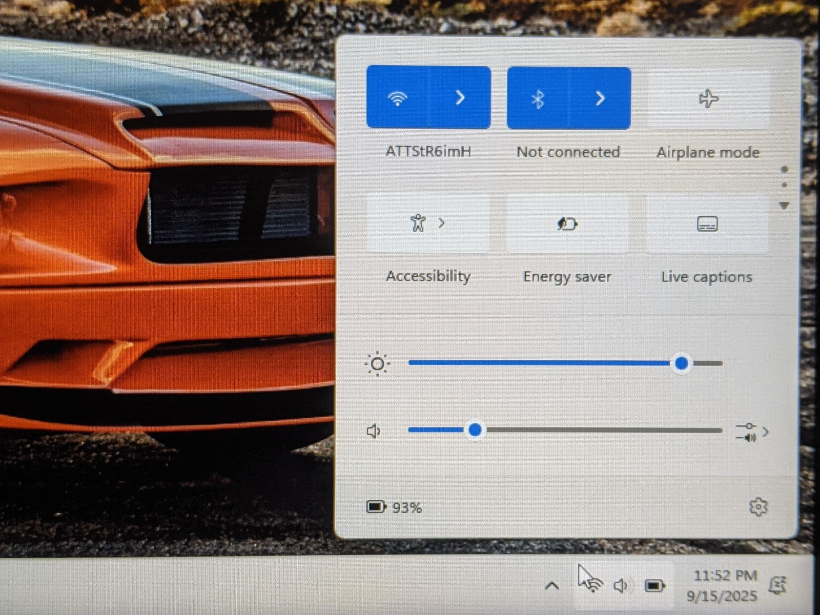Click the volume slider handle
This screenshot has height=615, width=820.
(x=475, y=430)
